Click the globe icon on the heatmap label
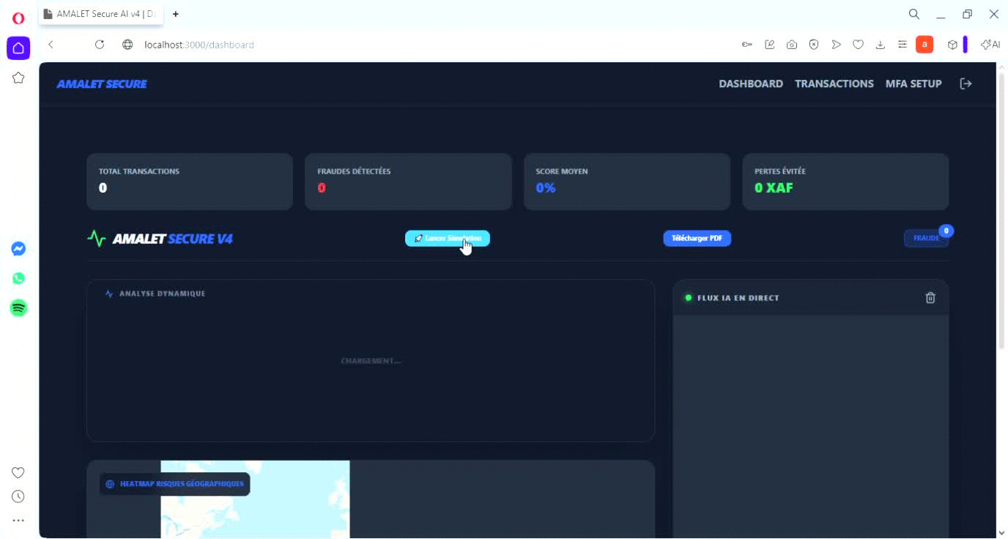 coord(109,483)
